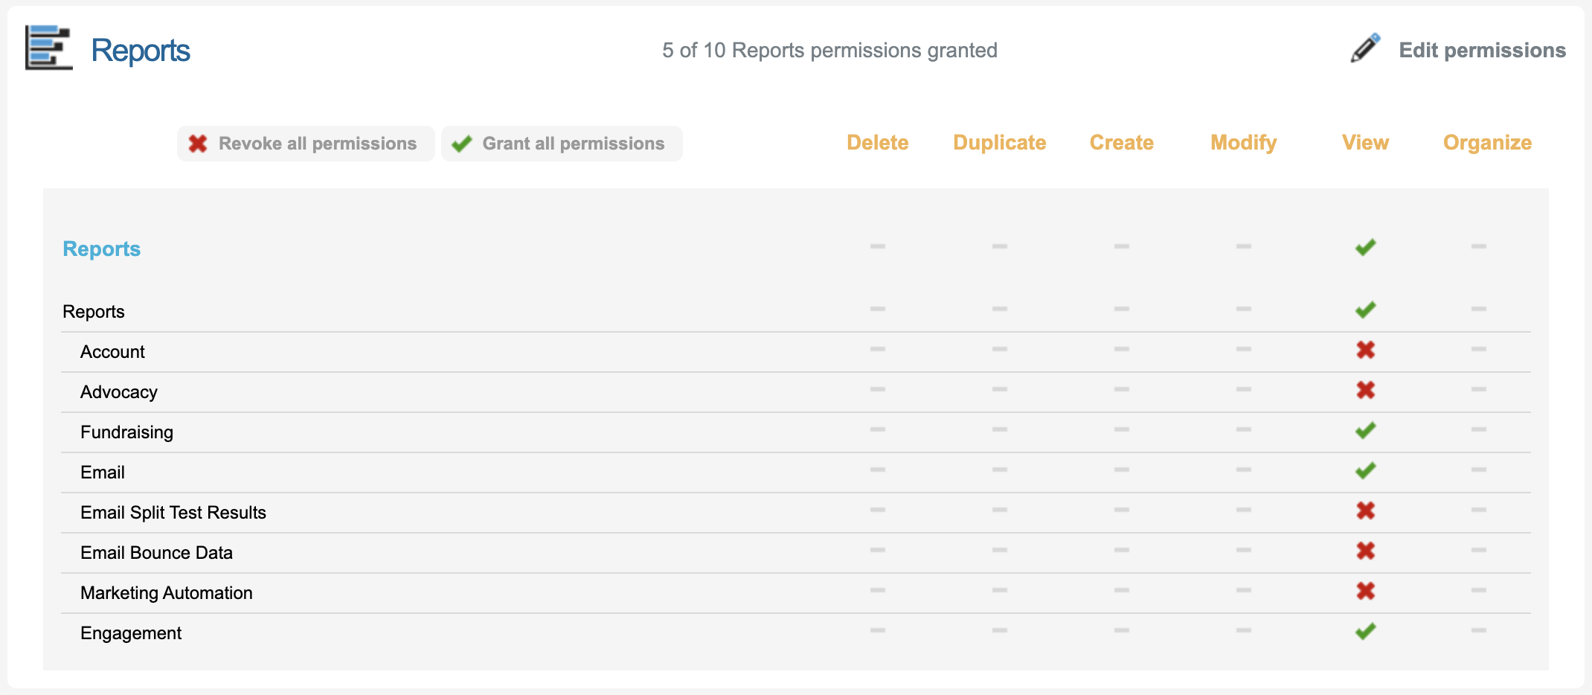Click the red View X for Advocacy

[x=1365, y=390]
